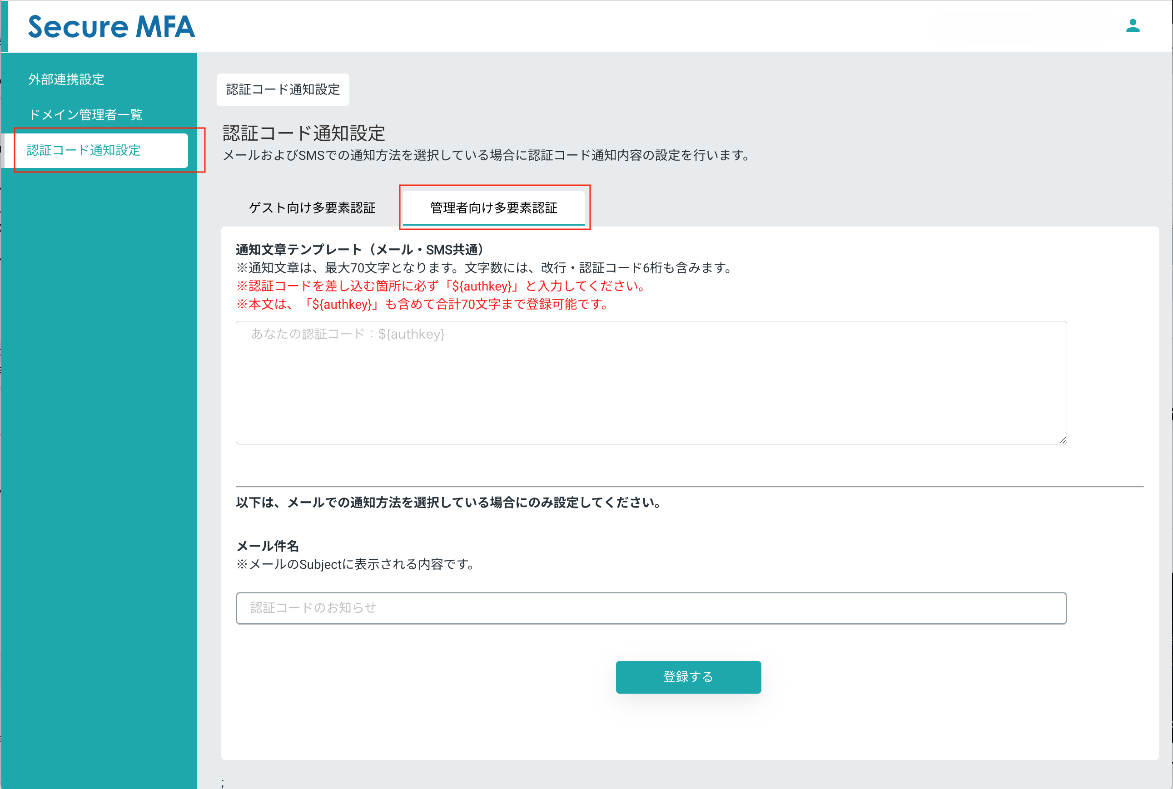Click the メールおよびSMS description text

[x=486, y=156]
